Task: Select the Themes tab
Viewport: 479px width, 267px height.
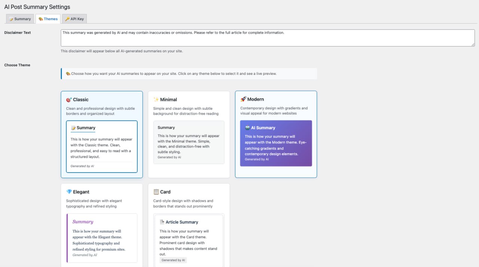Action: coord(48,18)
